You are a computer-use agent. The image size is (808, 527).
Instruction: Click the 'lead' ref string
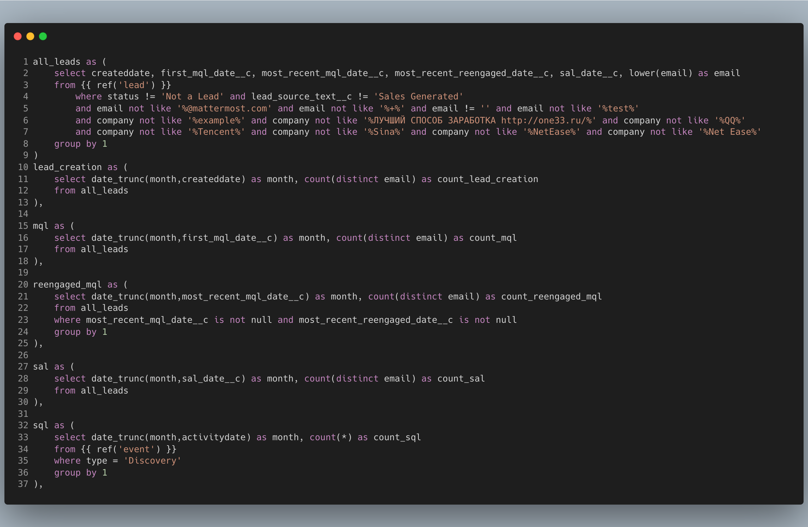(x=134, y=85)
